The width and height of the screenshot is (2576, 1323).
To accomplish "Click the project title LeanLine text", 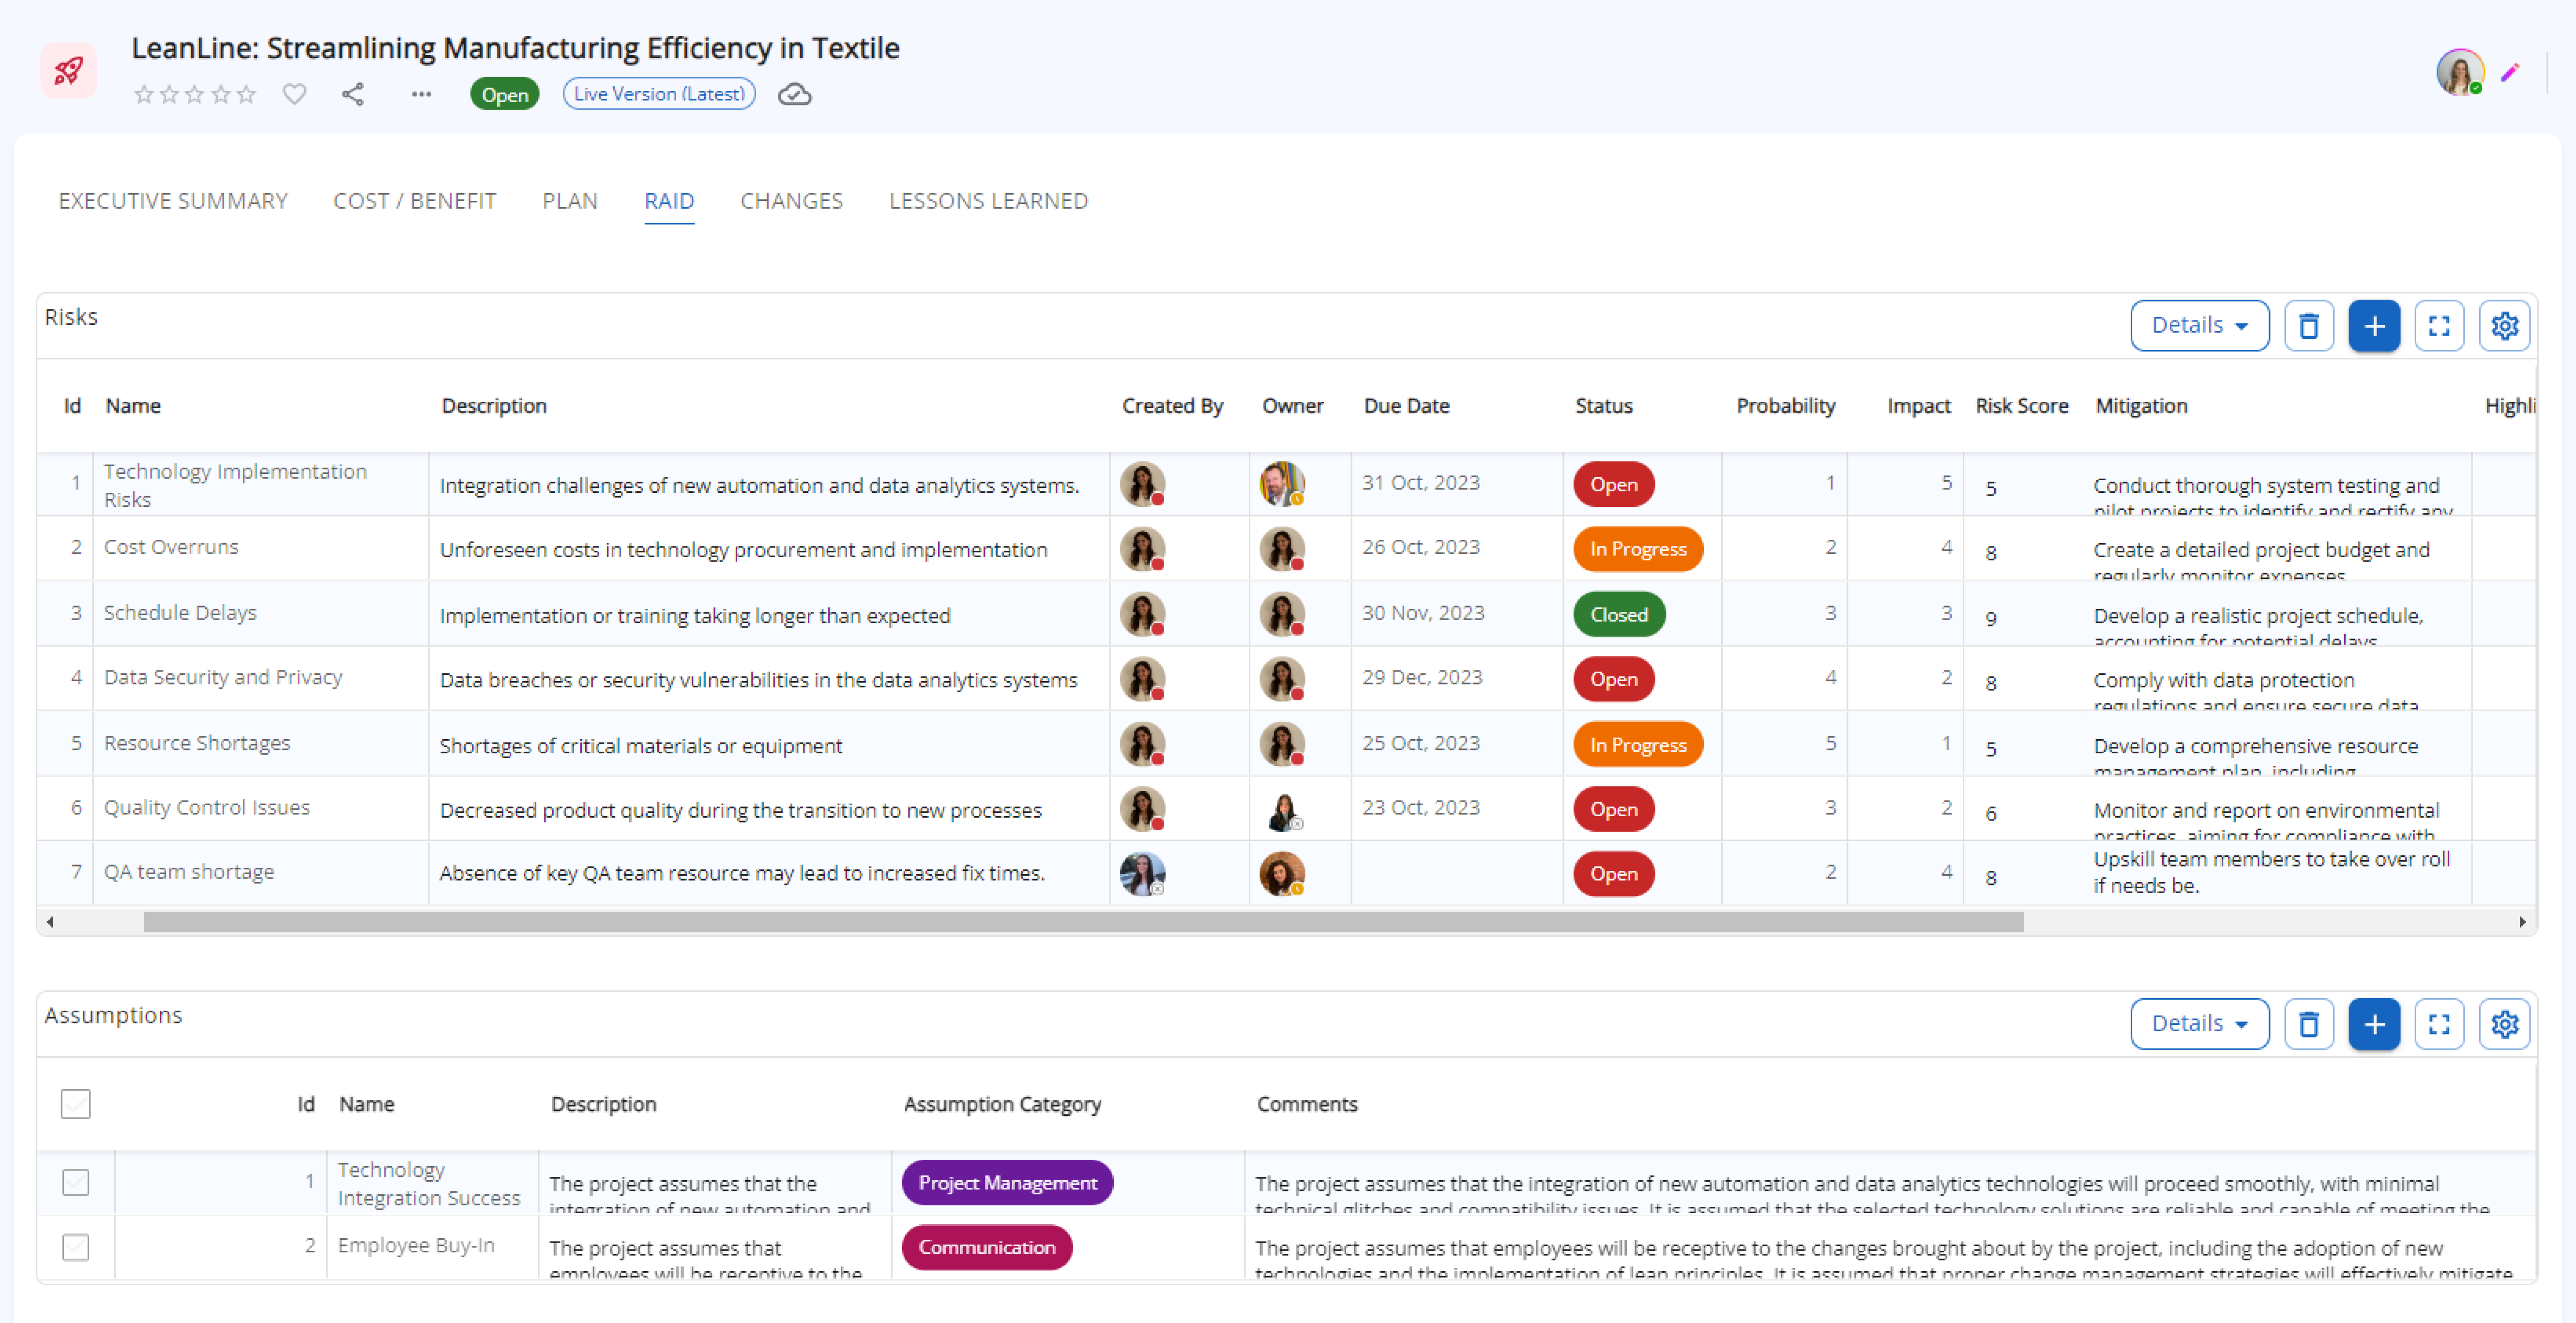I will [x=515, y=48].
